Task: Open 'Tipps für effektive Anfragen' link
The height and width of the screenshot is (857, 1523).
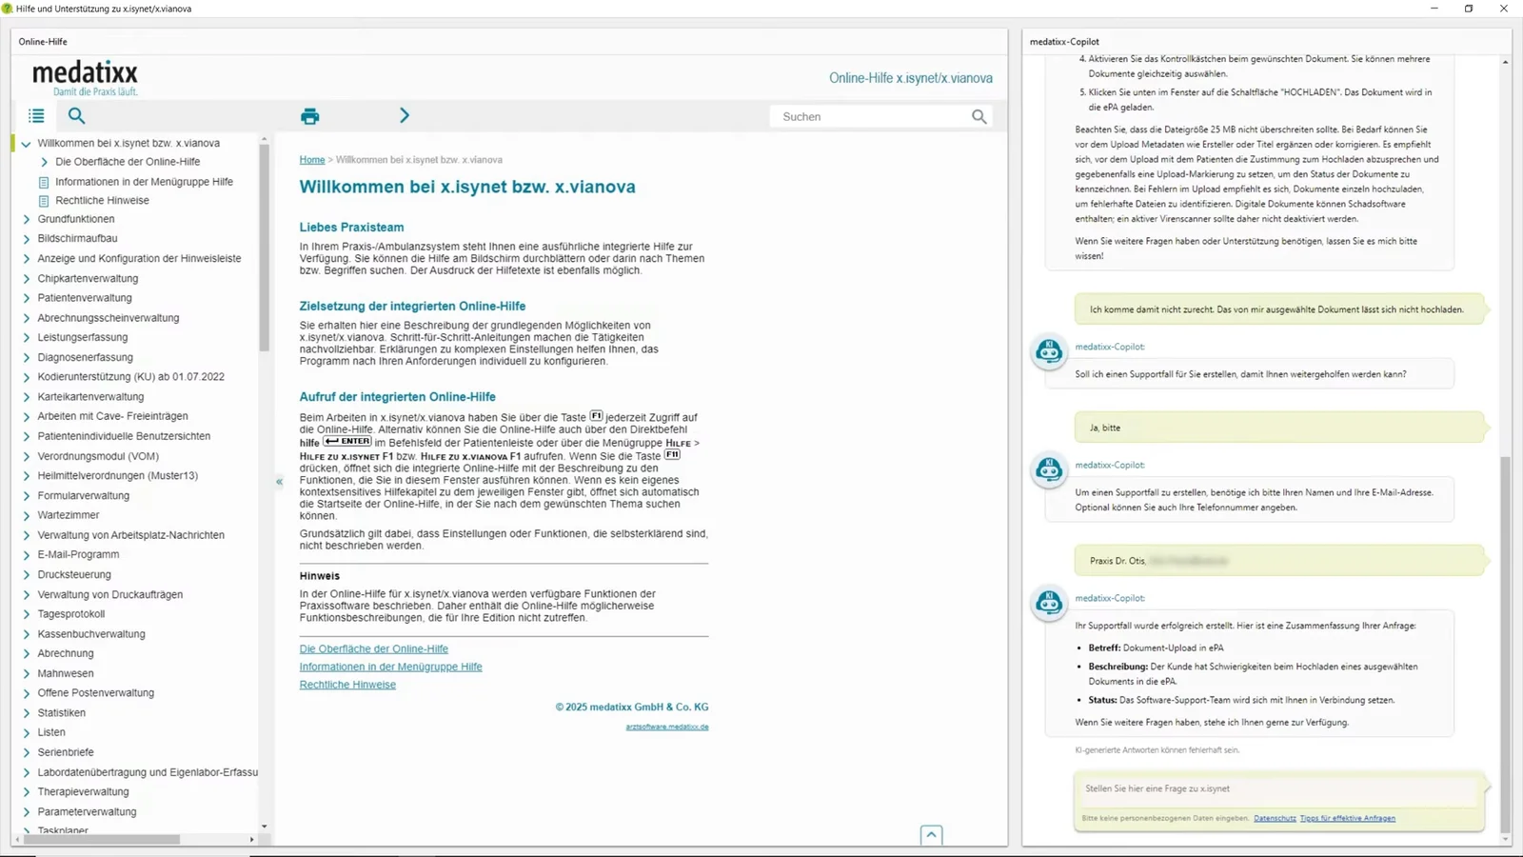Action: [x=1347, y=818]
